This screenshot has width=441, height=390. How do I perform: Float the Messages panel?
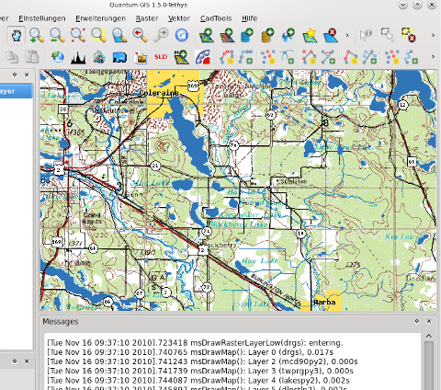click(417, 321)
